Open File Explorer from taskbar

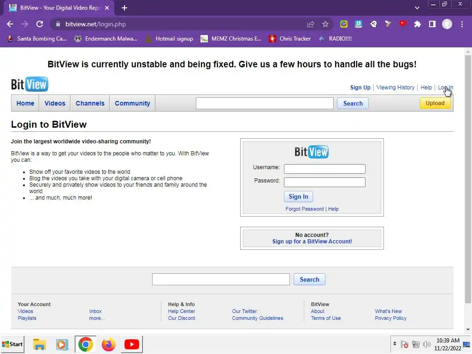pyautogui.click(x=40, y=344)
